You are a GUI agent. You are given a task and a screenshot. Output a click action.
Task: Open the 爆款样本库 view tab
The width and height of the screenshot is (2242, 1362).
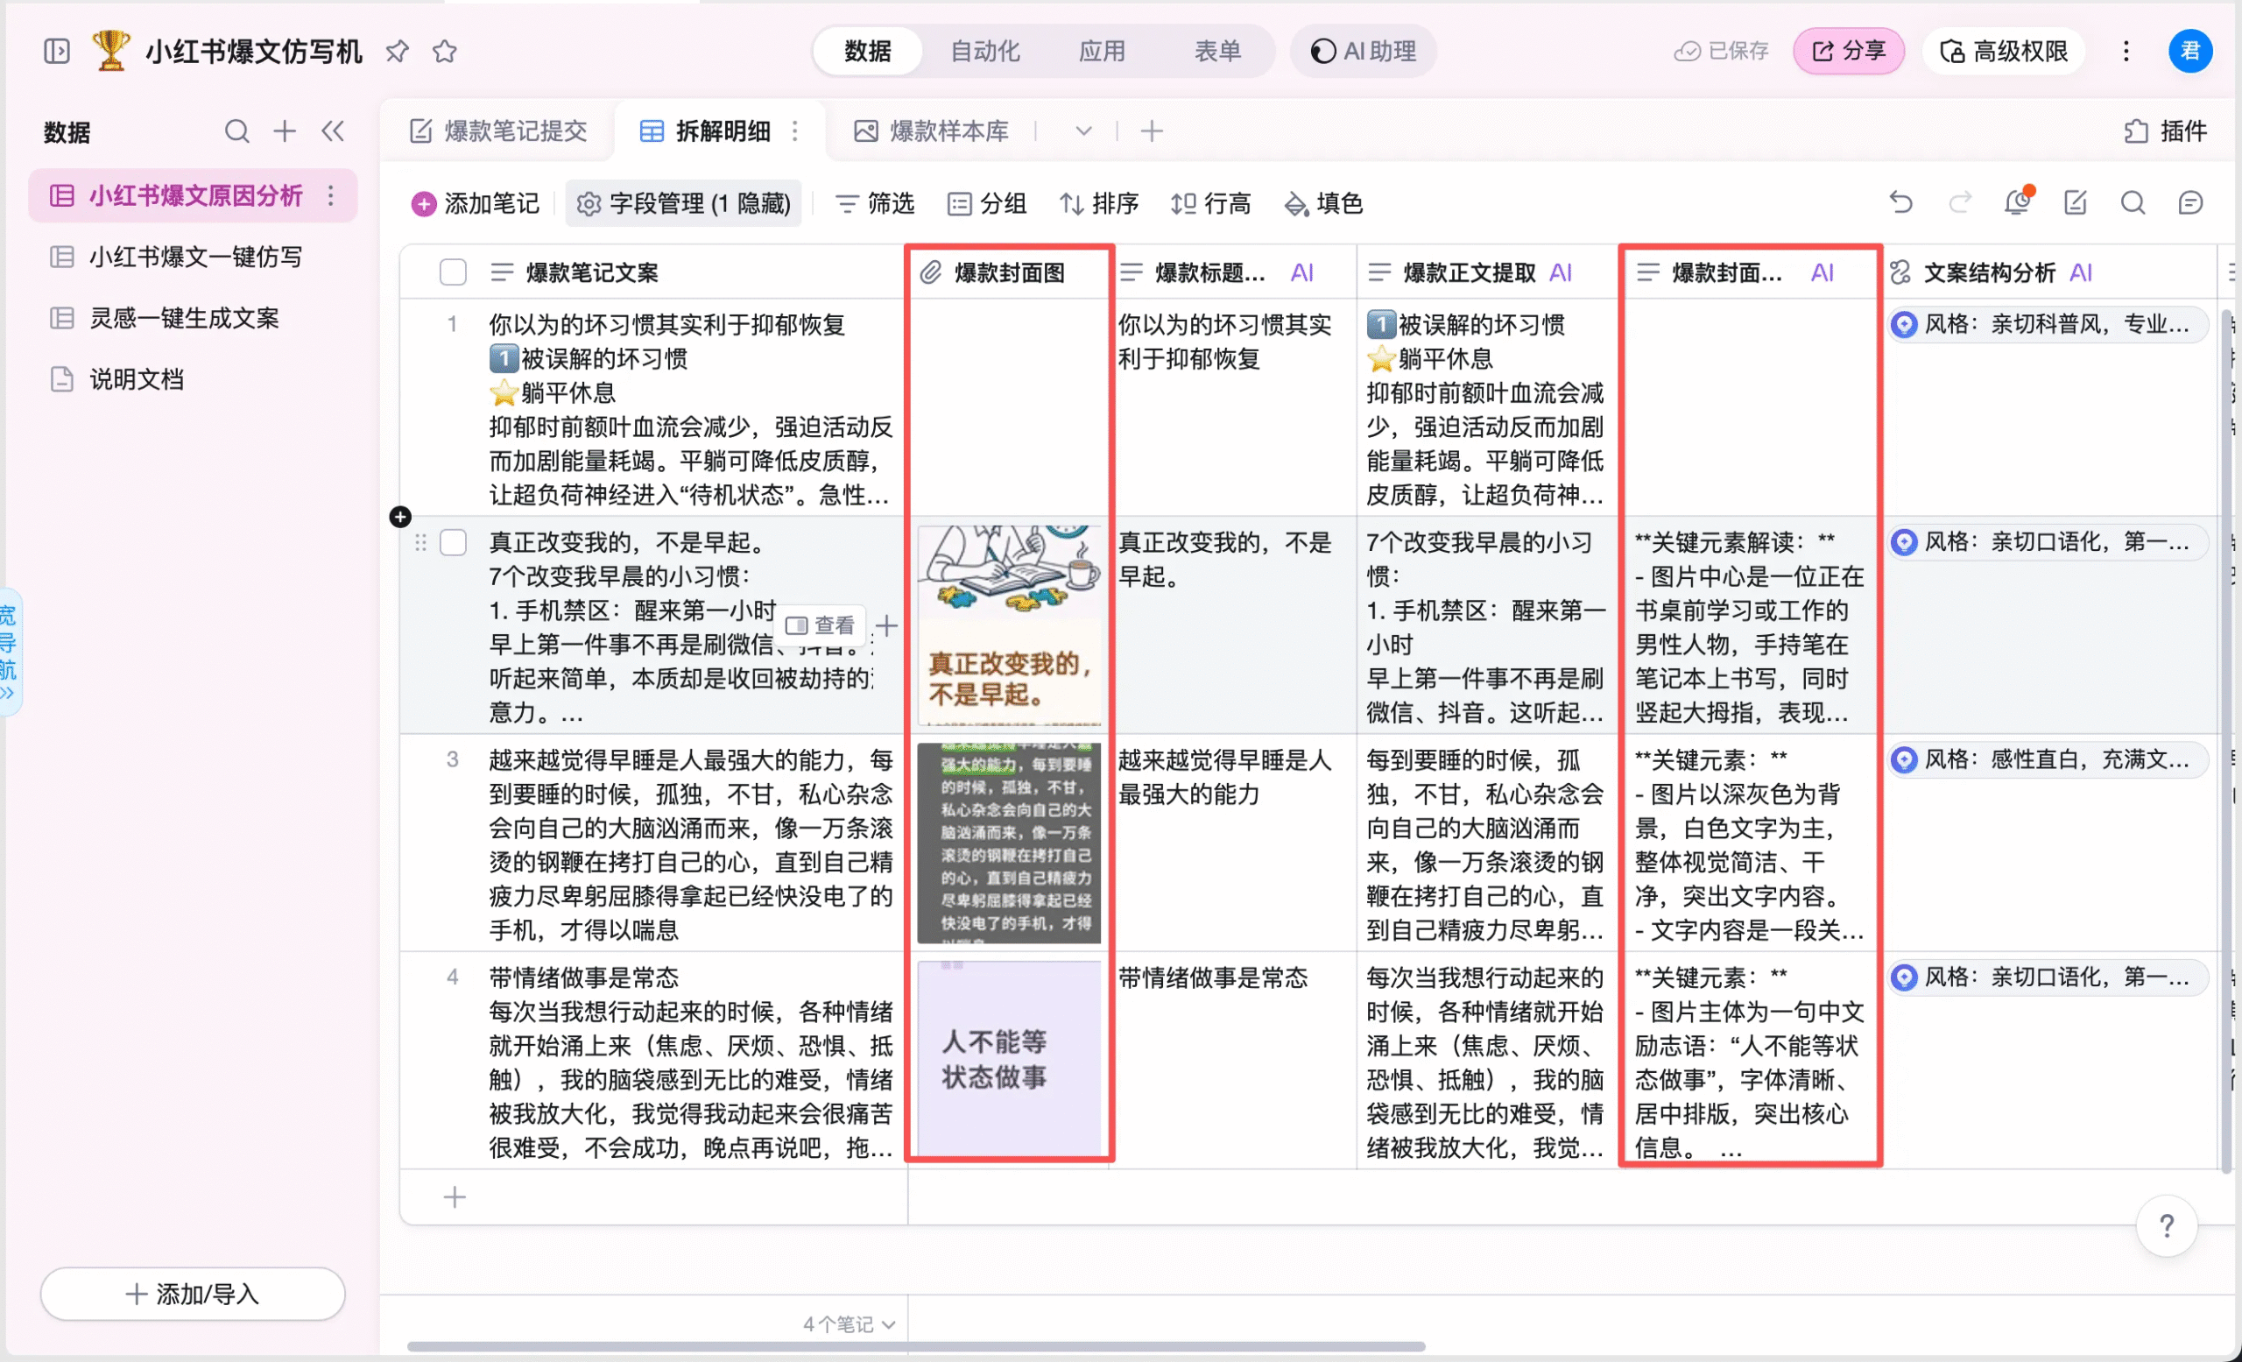pos(932,131)
